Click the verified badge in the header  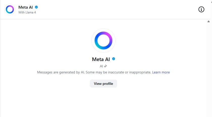[36, 7]
